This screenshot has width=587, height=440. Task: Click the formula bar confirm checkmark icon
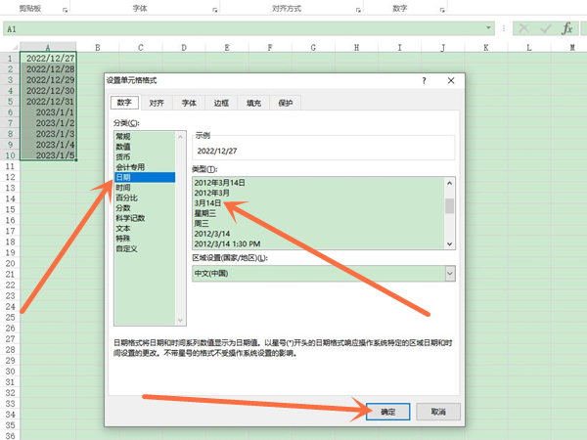coord(546,29)
